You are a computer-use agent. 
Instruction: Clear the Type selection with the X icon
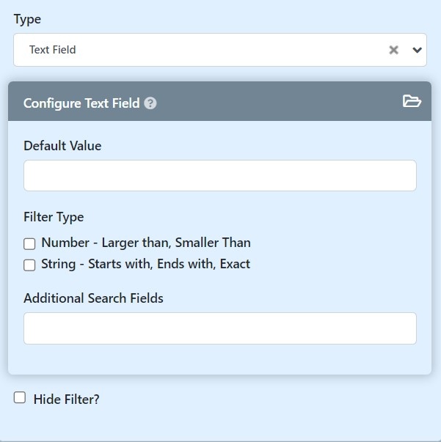coord(393,50)
